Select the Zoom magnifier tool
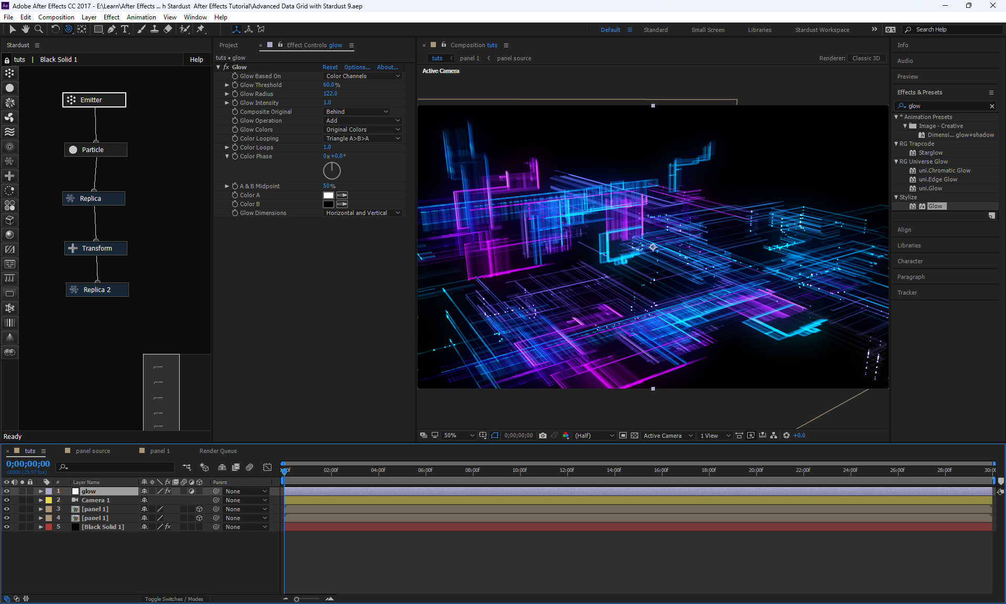1006x604 pixels. pos(39,29)
